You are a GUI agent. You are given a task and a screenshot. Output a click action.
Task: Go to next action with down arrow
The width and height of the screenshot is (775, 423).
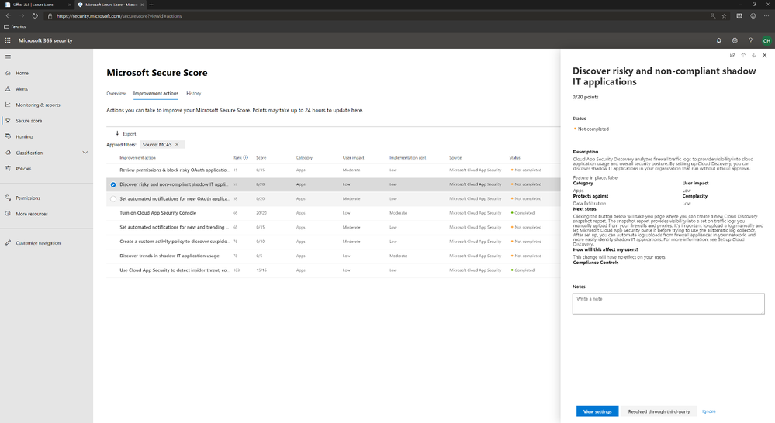click(754, 55)
